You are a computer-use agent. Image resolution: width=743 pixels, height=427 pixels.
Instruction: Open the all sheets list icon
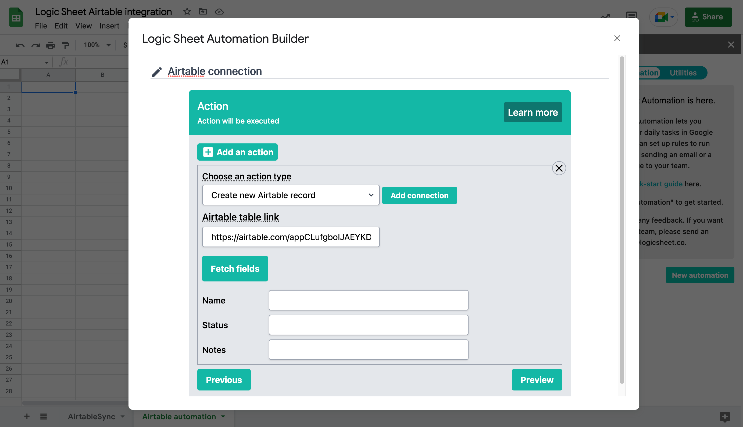pos(44,417)
